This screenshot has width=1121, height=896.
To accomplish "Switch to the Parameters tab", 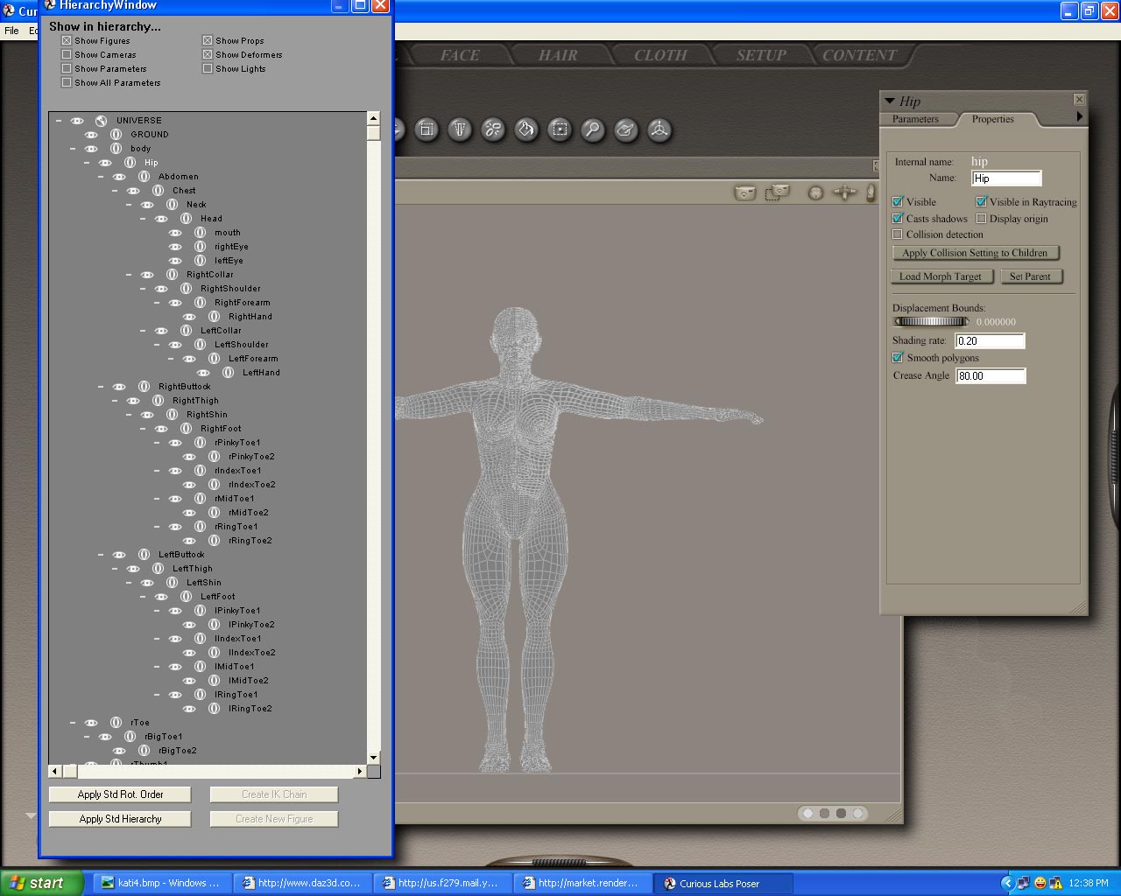I will click(x=915, y=119).
